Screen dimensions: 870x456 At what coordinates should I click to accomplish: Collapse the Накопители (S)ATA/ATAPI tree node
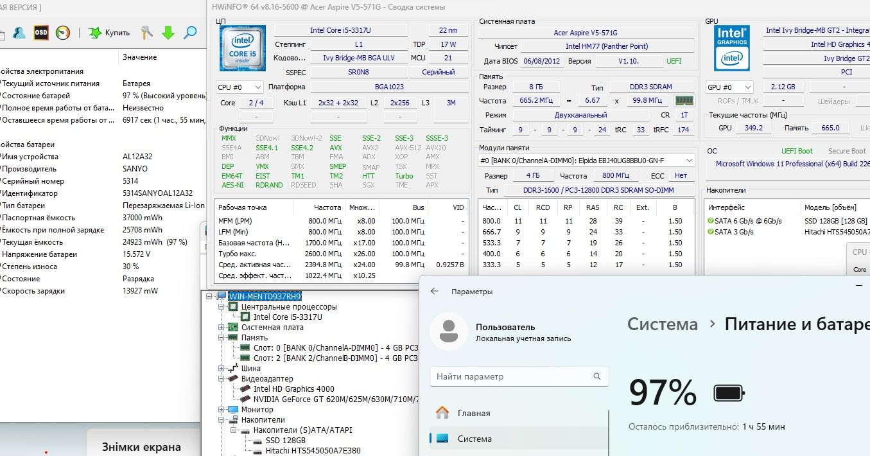(x=234, y=430)
